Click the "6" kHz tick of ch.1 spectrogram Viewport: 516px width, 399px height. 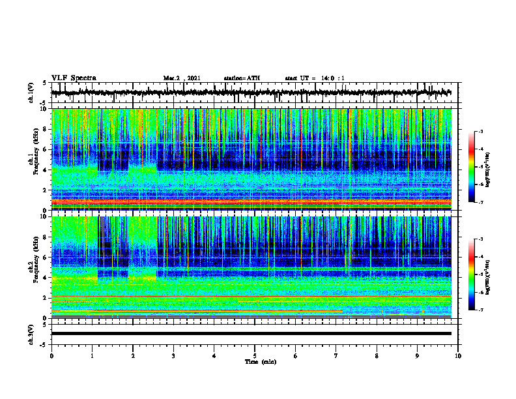click(x=46, y=149)
